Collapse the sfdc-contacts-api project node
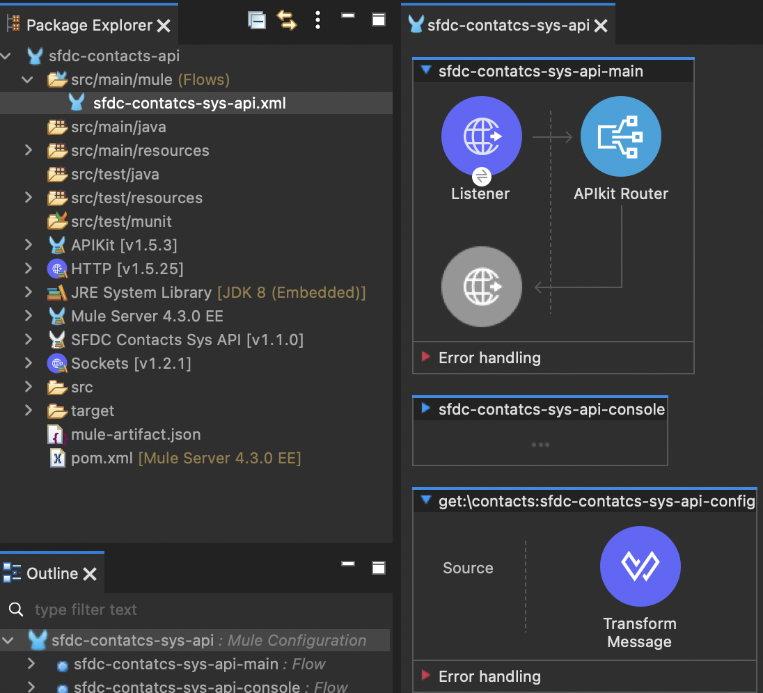The height and width of the screenshot is (693, 763). click(x=6, y=56)
